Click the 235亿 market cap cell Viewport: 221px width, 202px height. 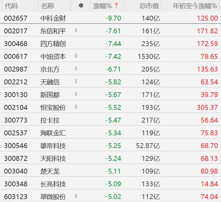(151, 44)
